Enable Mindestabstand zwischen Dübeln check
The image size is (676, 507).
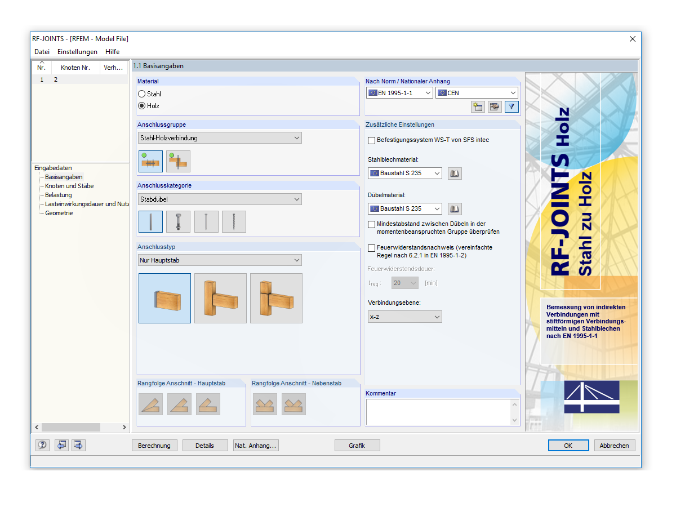pyautogui.click(x=371, y=224)
